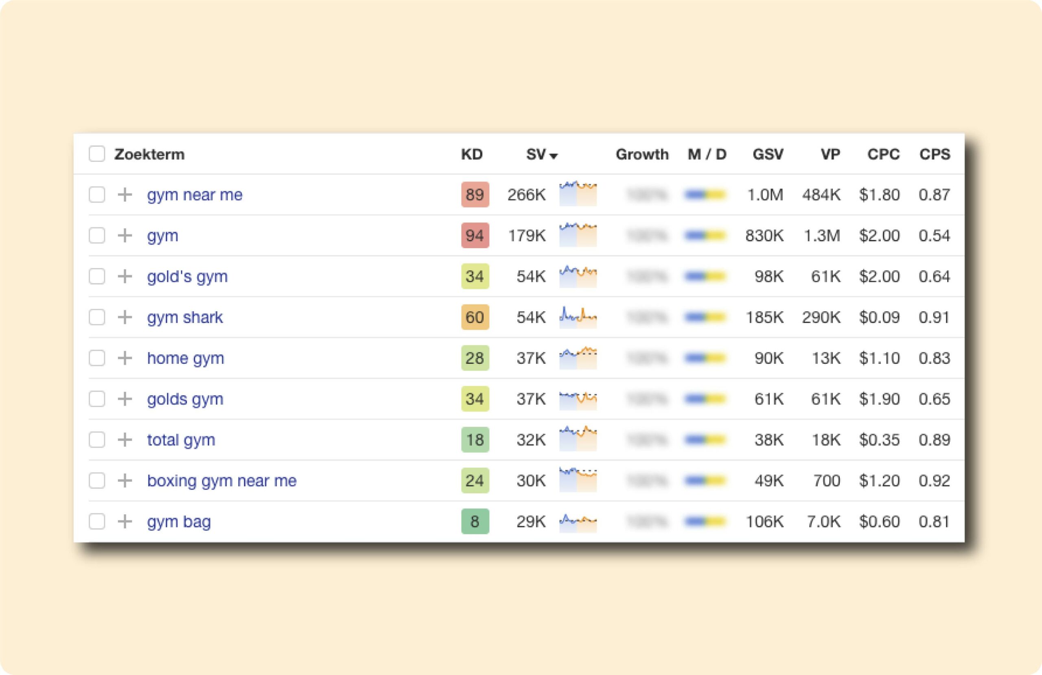Click the '1.3M' VP value

tap(822, 236)
